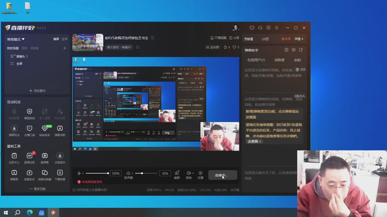Switch to 竖屏 portrait mode
The image size is (387, 217).
pyautogui.click(x=64, y=39)
